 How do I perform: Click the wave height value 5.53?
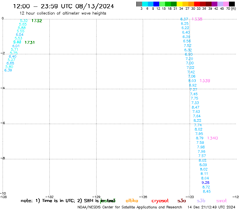(x=18, y=38)
